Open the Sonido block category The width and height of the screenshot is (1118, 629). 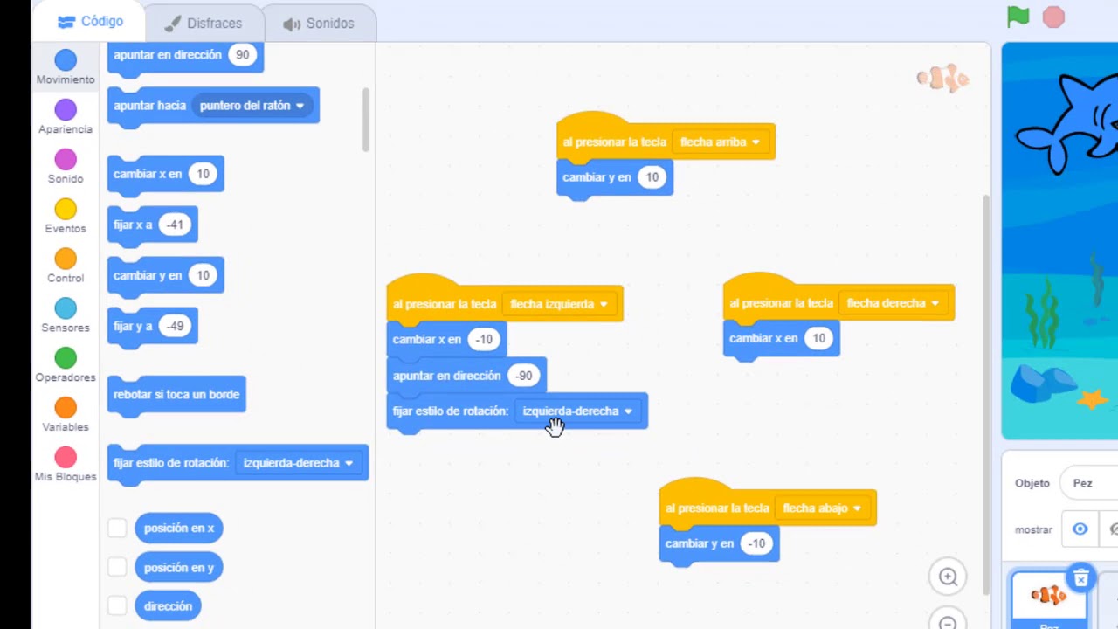click(x=66, y=167)
